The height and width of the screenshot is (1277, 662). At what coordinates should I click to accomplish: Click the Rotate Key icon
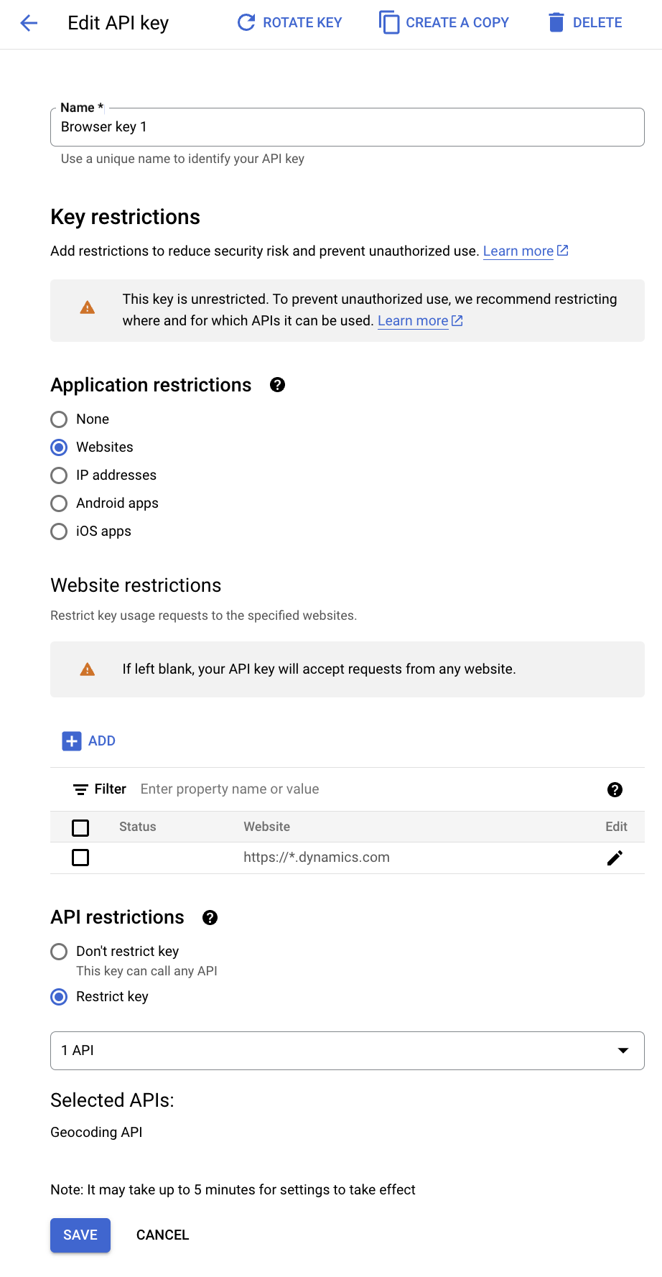coord(246,23)
